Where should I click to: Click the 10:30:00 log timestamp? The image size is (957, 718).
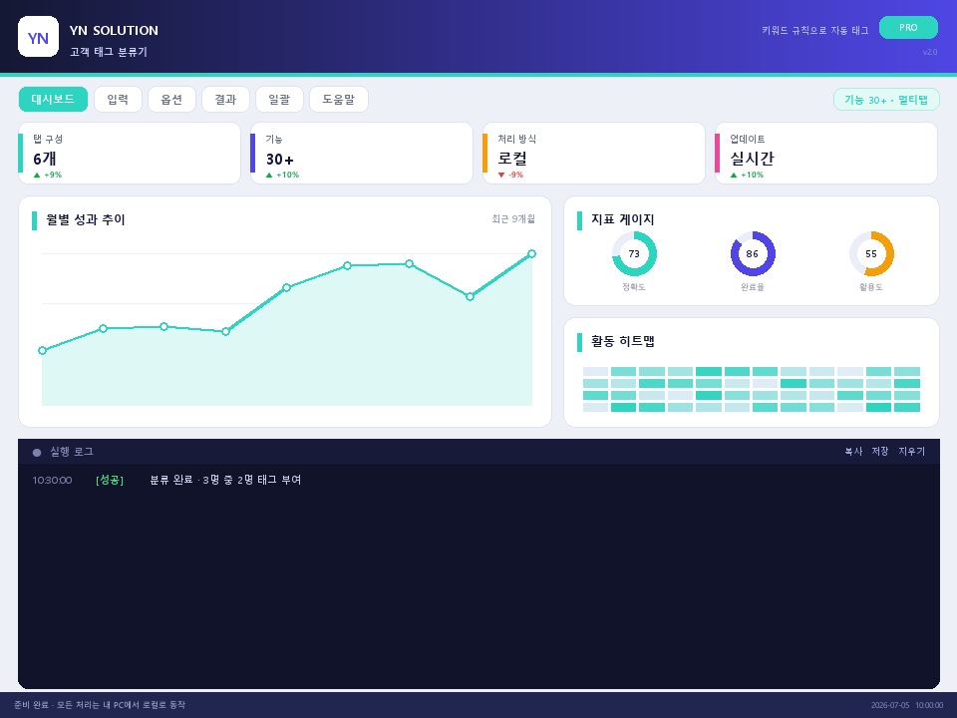click(x=52, y=481)
